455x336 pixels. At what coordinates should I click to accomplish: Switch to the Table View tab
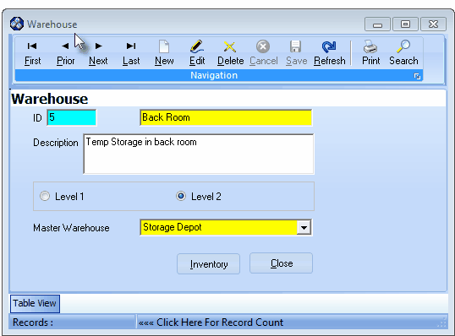(35, 303)
